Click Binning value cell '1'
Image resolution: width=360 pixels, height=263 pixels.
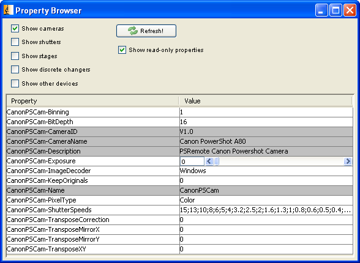266,112
